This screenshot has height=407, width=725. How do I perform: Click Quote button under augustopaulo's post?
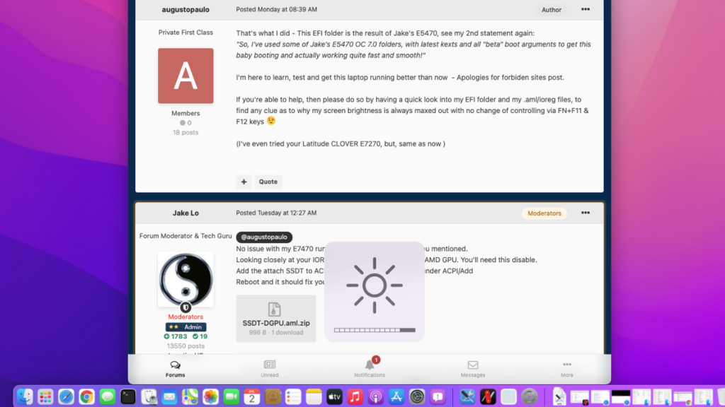pyautogui.click(x=268, y=182)
